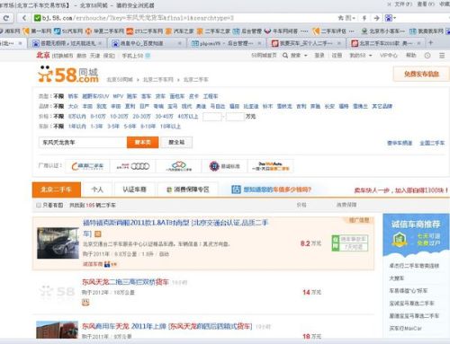This screenshot has width=450, height=344.
Task: Select the 消费保障专区 tab
Action: pyautogui.click(x=188, y=190)
